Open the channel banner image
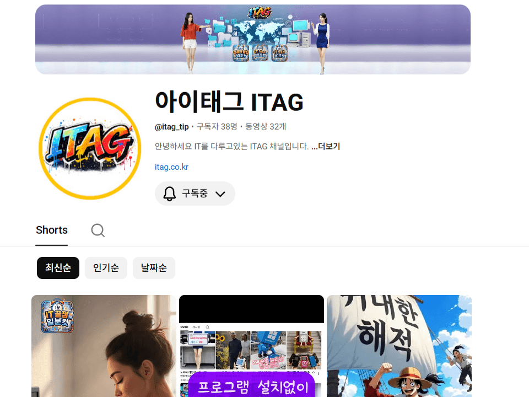 click(x=253, y=40)
